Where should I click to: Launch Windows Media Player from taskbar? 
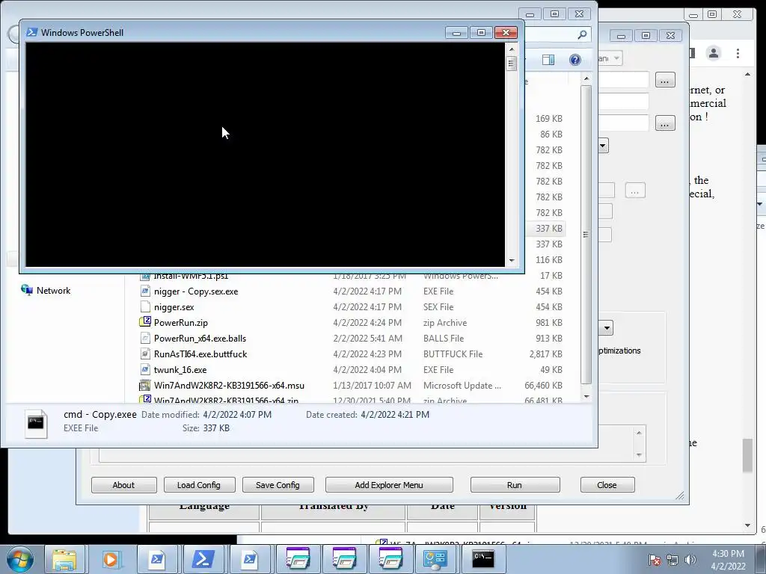[111, 560]
